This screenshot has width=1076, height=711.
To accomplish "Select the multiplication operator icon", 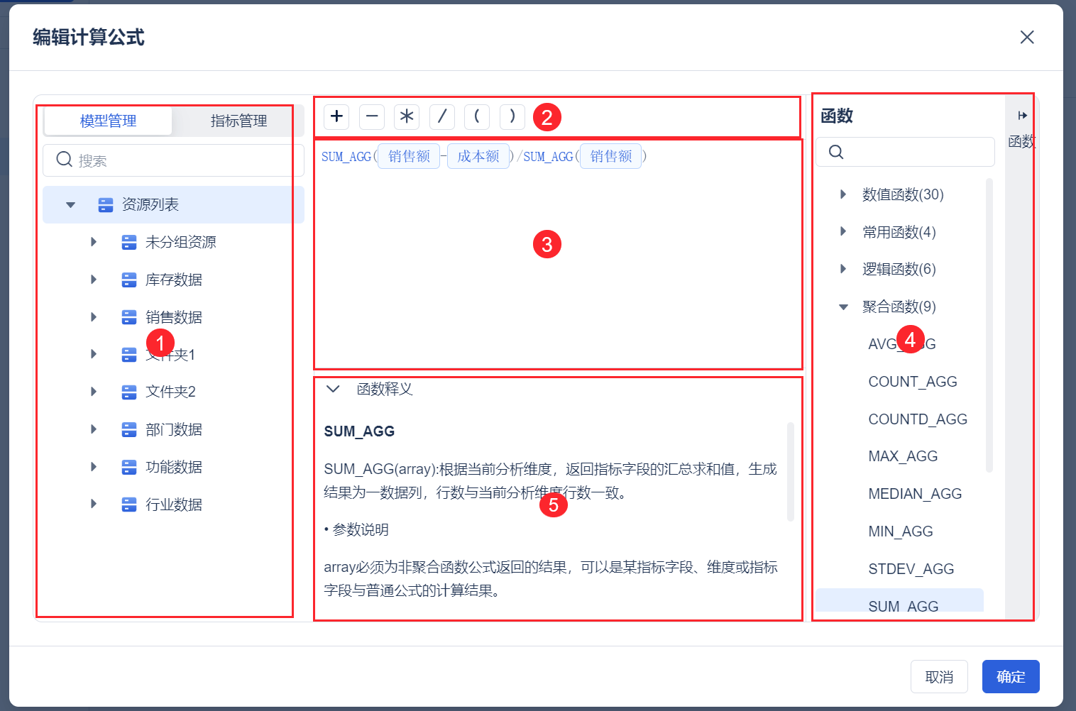I will point(406,116).
